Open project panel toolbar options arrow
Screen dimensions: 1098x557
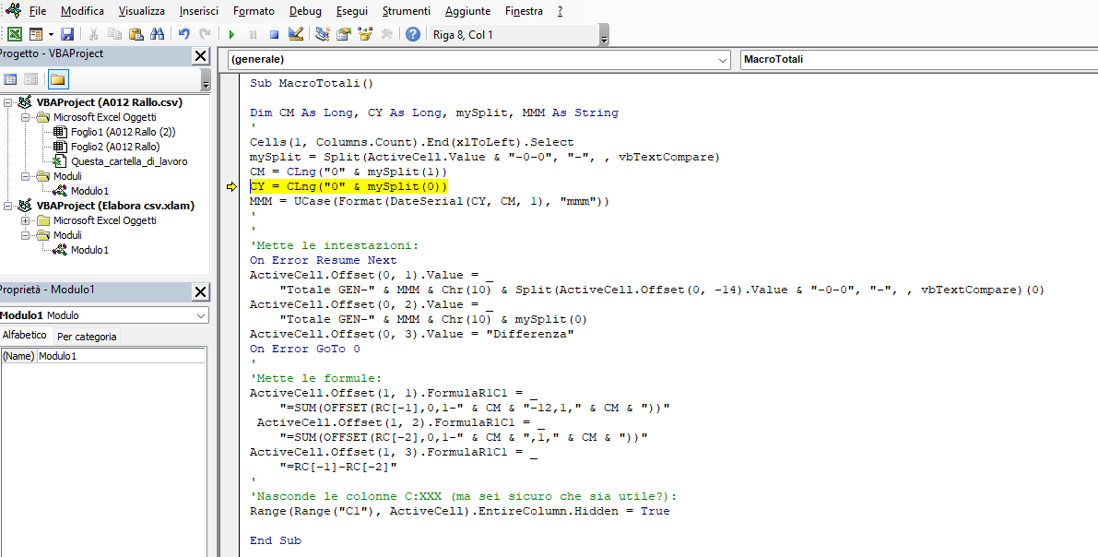click(206, 80)
